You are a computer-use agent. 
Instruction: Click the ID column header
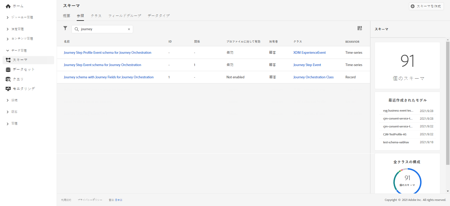pyautogui.click(x=170, y=42)
